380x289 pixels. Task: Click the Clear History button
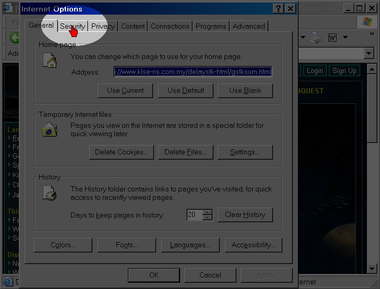(x=245, y=214)
